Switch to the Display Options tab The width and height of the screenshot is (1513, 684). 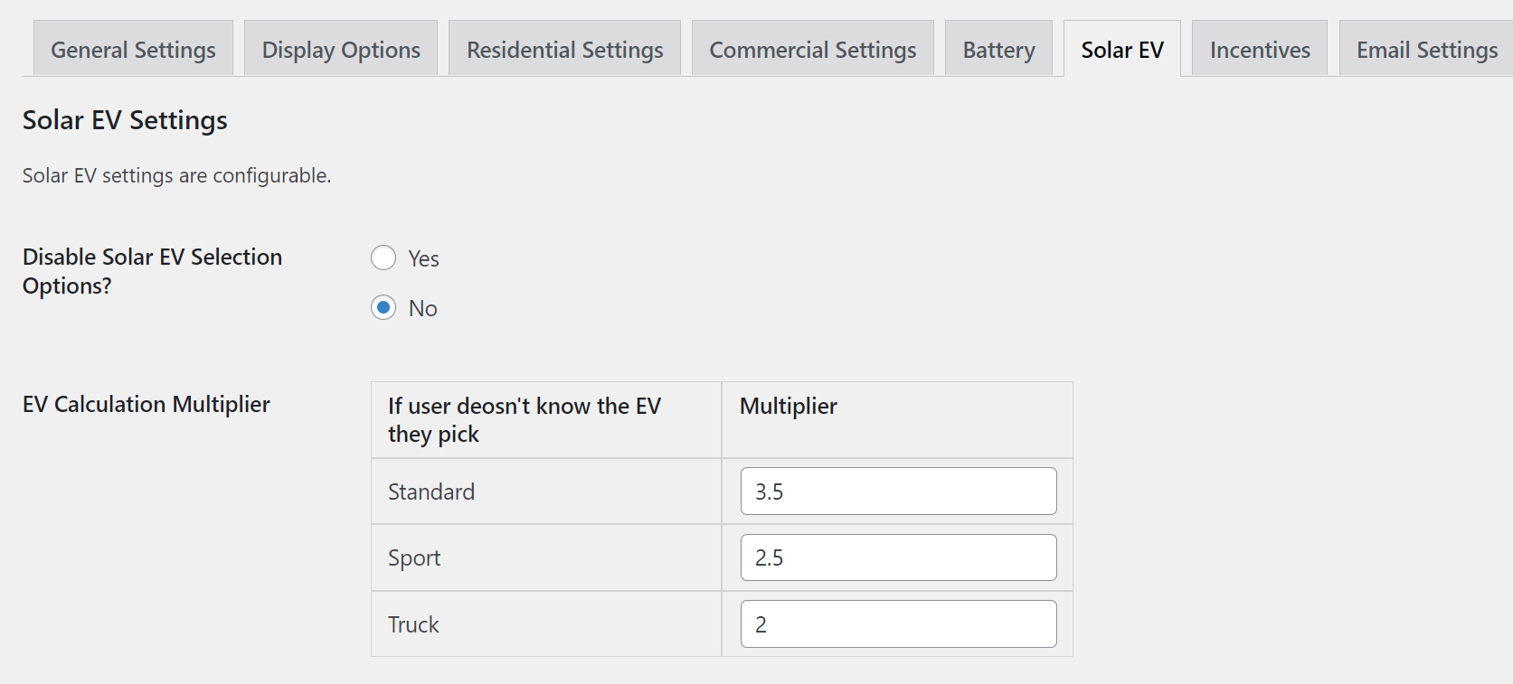click(341, 50)
